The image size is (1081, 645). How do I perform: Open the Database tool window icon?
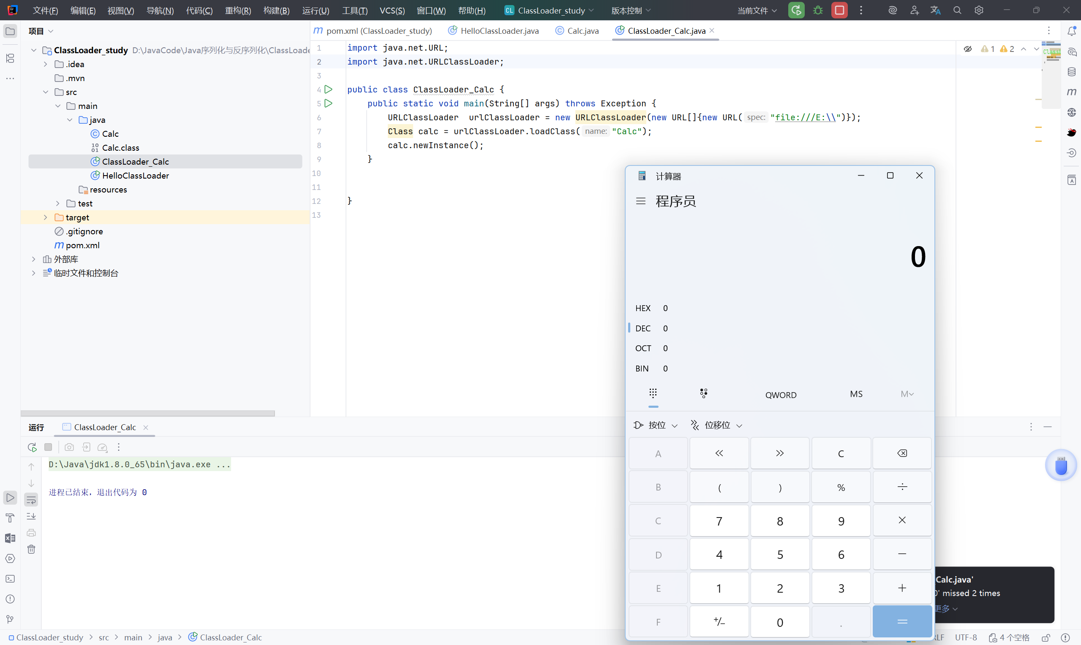tap(1071, 72)
